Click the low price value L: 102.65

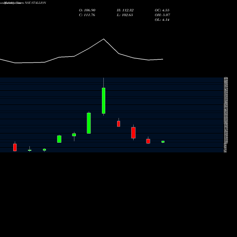(125, 15)
